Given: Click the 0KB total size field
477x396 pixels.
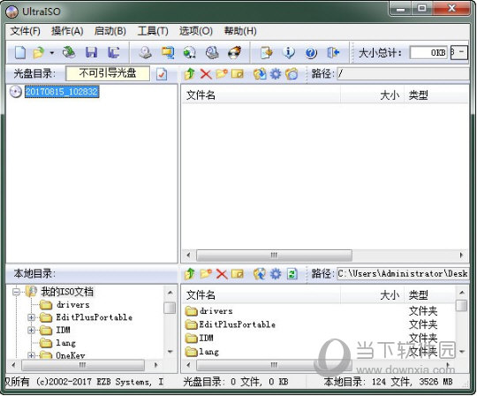Looking at the screenshot, I should point(428,53).
